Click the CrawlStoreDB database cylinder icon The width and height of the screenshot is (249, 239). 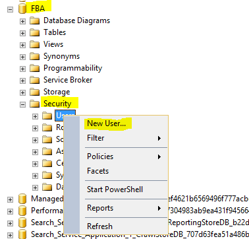[22, 234]
